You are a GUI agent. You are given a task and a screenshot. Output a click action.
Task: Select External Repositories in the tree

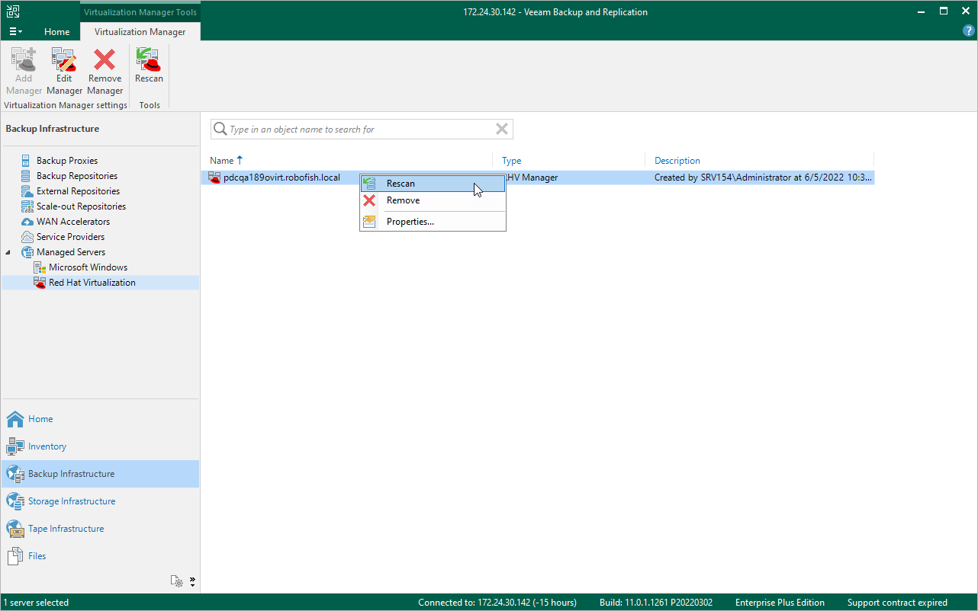tap(78, 191)
